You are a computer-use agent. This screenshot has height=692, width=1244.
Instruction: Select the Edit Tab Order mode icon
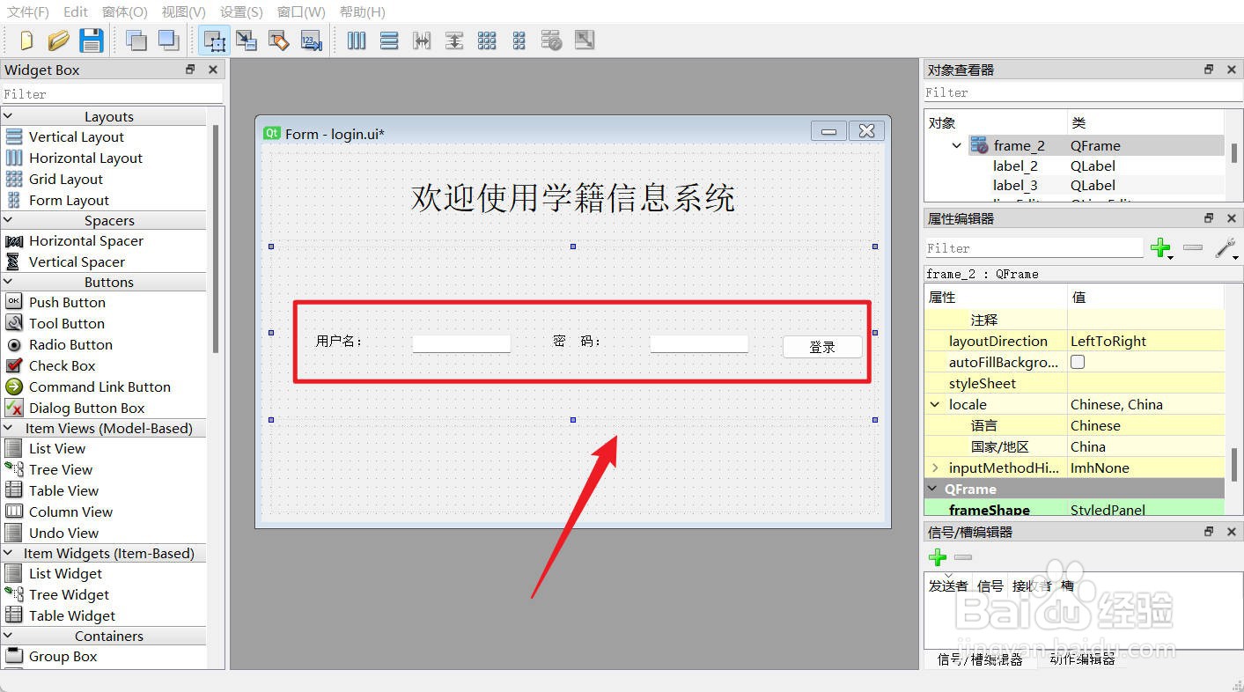(x=311, y=40)
